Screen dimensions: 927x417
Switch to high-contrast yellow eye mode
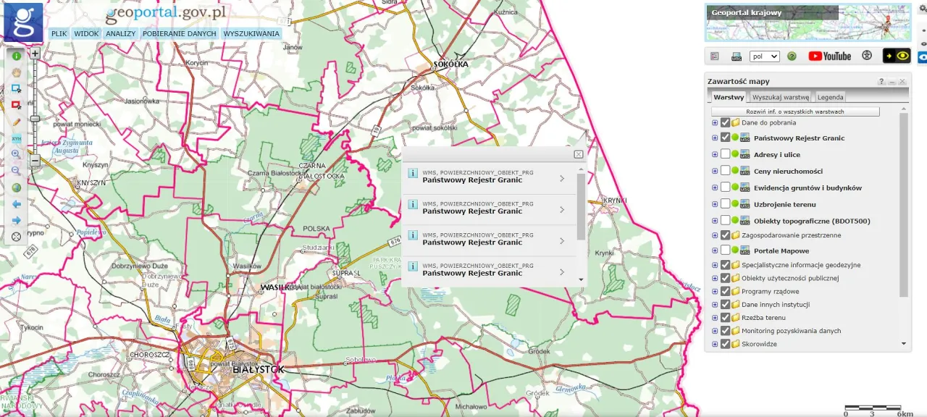897,56
